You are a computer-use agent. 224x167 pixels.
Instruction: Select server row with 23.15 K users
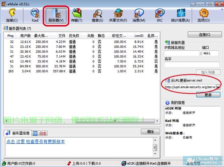[82, 47]
